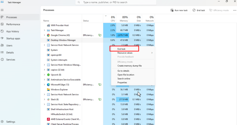Choose Open file location menu entry
The height and width of the screenshot is (125, 237).
(x=126, y=75)
